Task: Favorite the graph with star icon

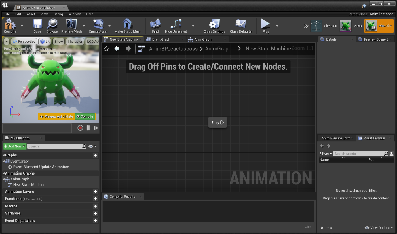Action: coord(106,49)
